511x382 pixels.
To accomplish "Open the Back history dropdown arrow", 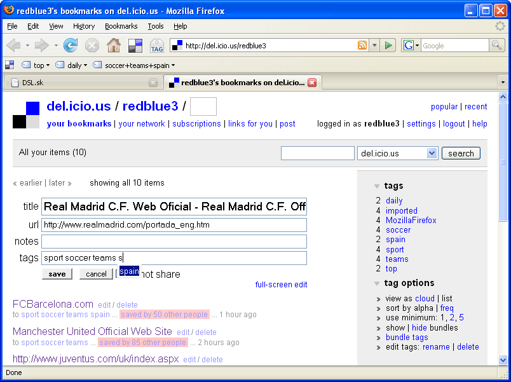I will 27,46.
